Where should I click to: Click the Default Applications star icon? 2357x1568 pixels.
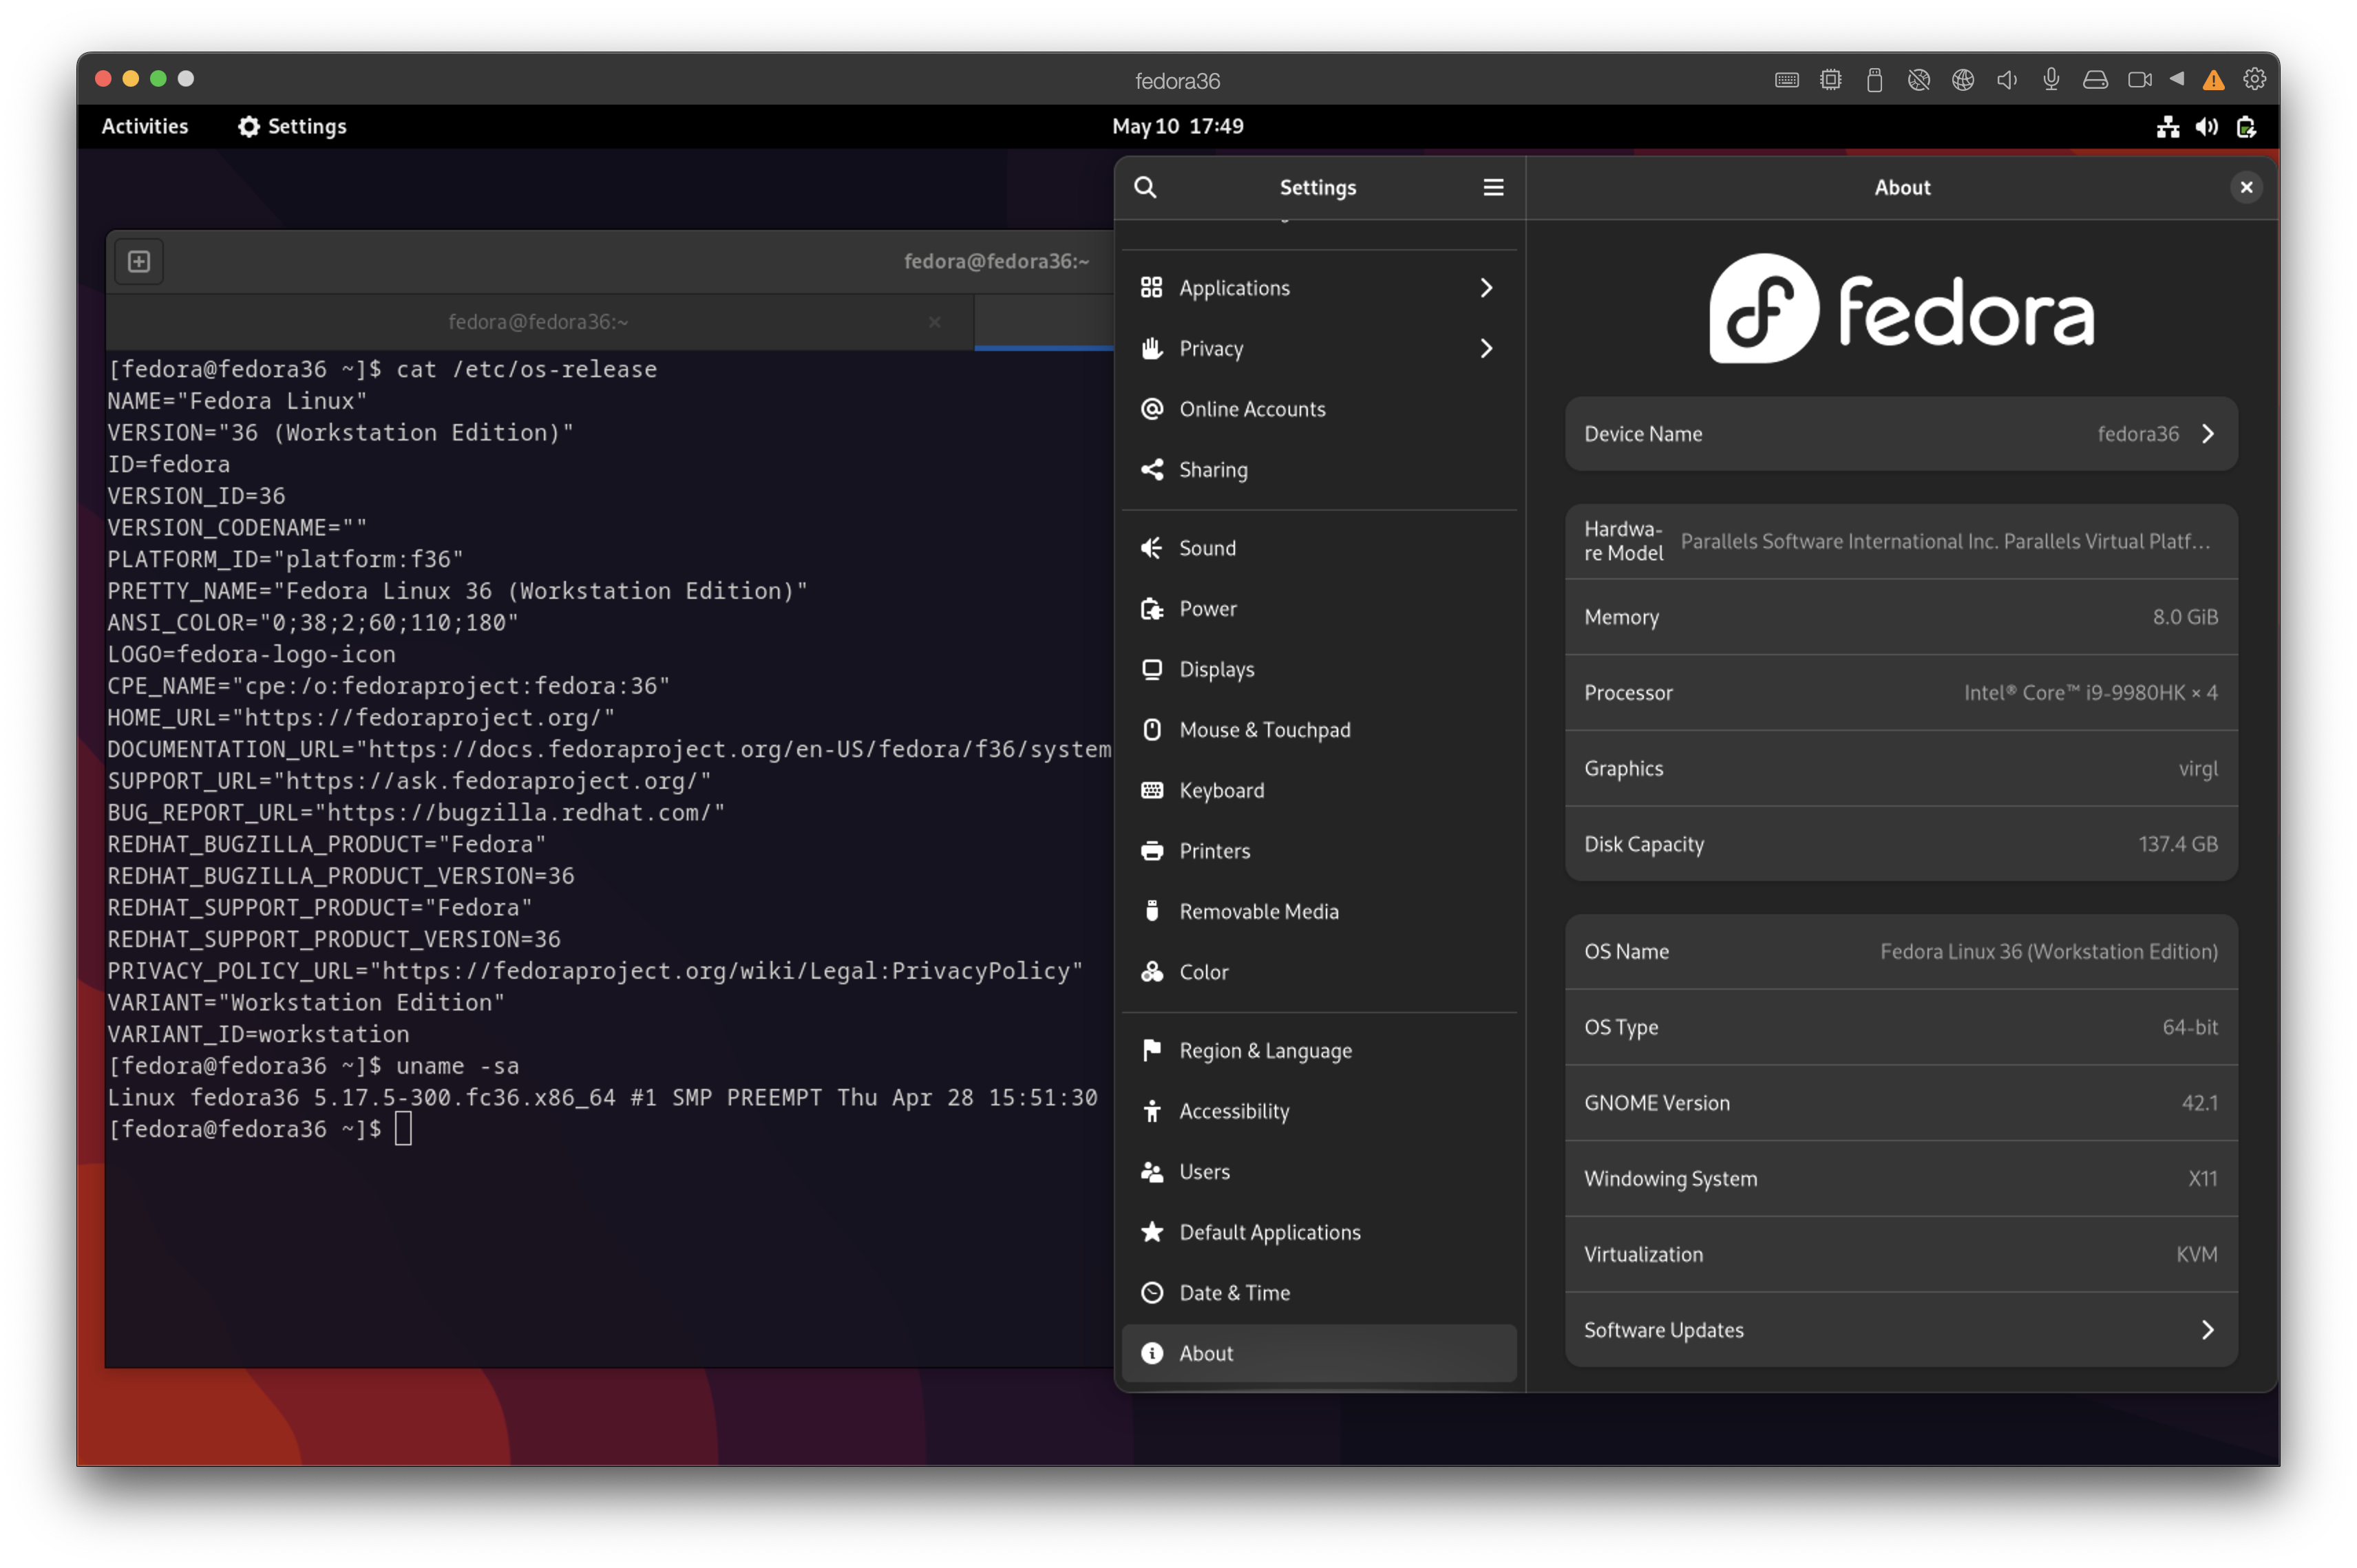tap(1151, 1232)
